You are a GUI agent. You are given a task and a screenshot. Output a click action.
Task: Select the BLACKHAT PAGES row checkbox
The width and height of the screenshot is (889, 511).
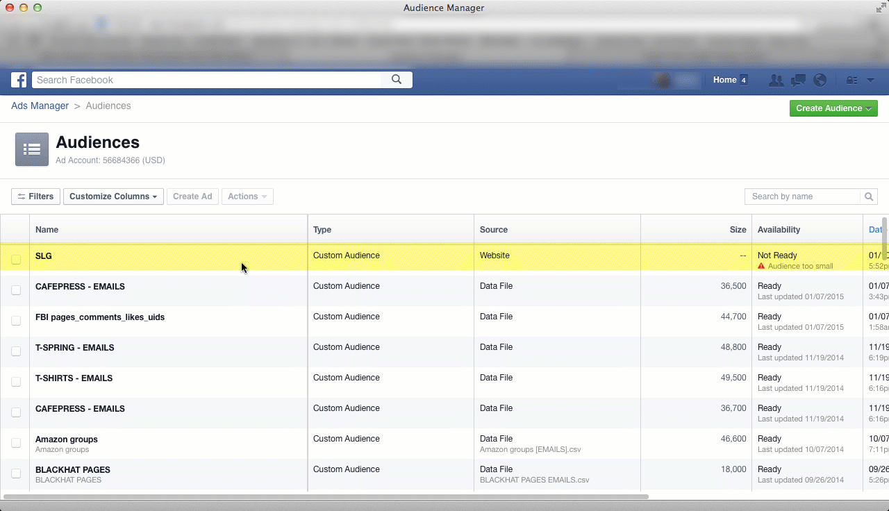tap(16, 474)
